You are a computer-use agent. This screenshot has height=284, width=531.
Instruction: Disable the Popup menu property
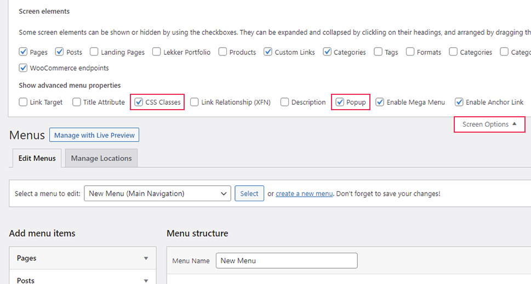point(340,102)
